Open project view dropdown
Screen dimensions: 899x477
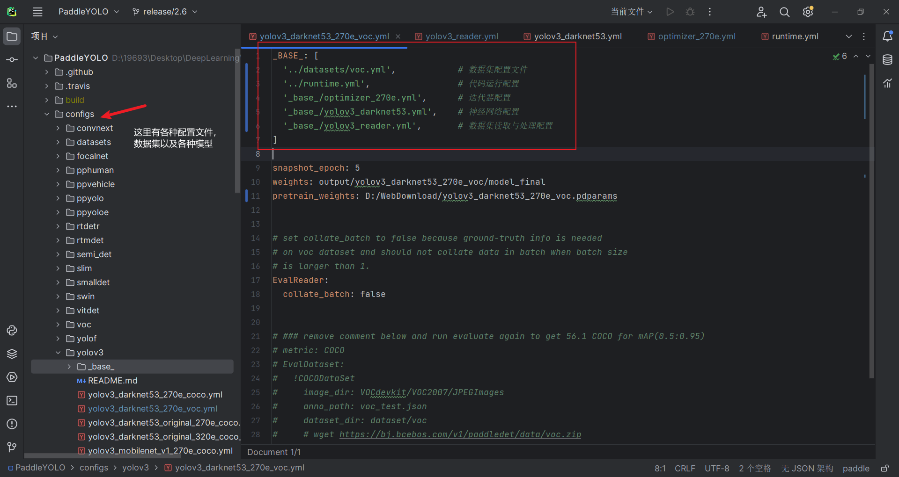[44, 36]
